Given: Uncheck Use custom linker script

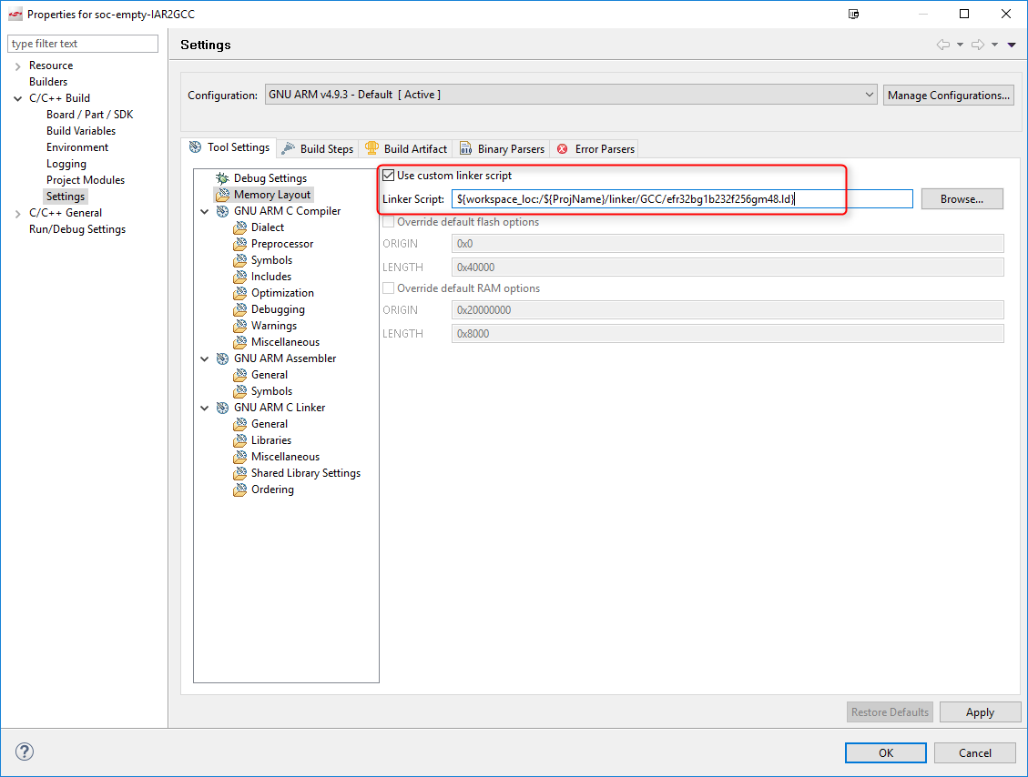Looking at the screenshot, I should click(390, 176).
